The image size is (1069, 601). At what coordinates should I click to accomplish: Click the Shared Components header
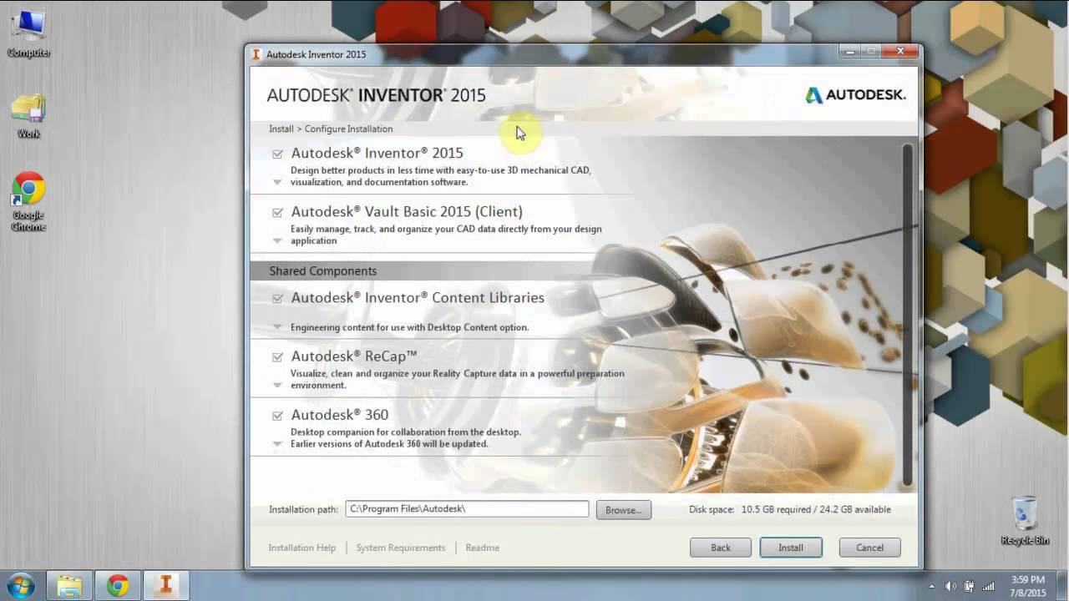pos(323,271)
